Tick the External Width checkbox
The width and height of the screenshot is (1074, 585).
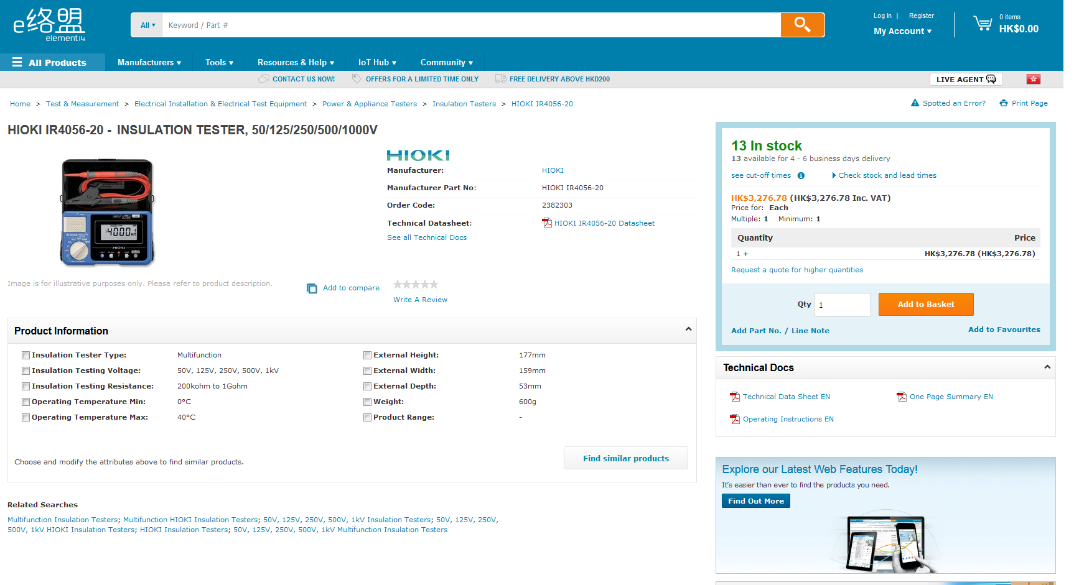[367, 371]
